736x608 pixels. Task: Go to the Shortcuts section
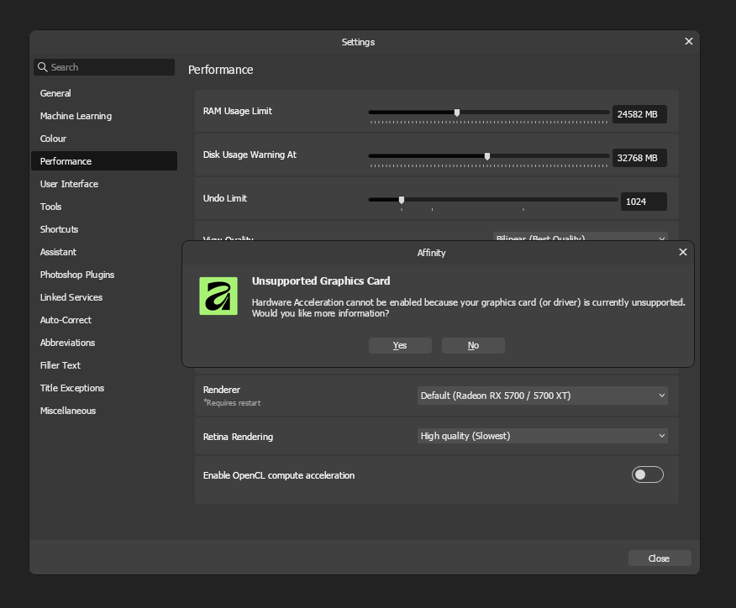point(59,229)
